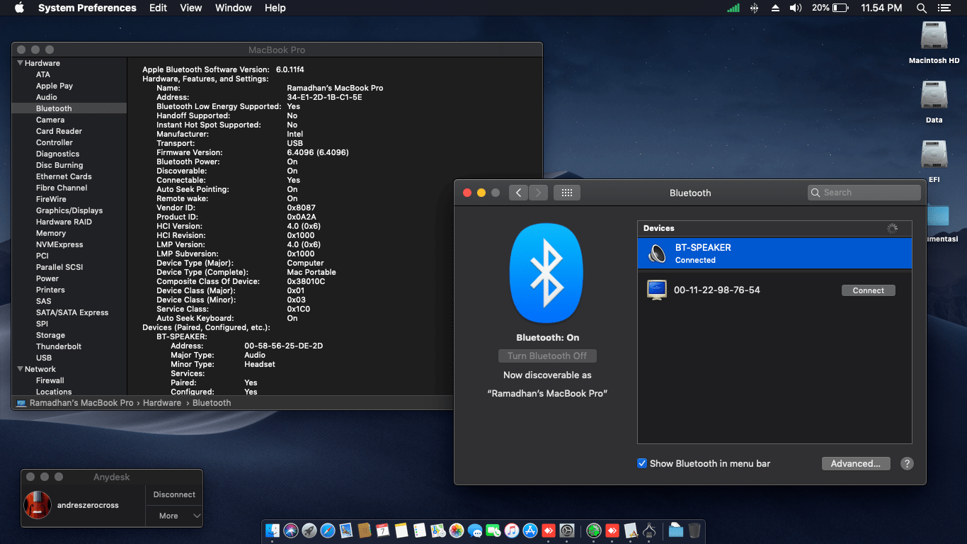Open the View menu
Image resolution: width=967 pixels, height=544 pixels.
point(191,8)
